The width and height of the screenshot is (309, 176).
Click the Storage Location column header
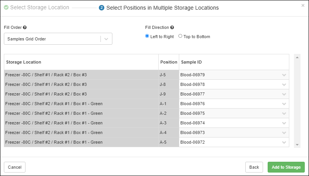pyautogui.click(x=24, y=62)
